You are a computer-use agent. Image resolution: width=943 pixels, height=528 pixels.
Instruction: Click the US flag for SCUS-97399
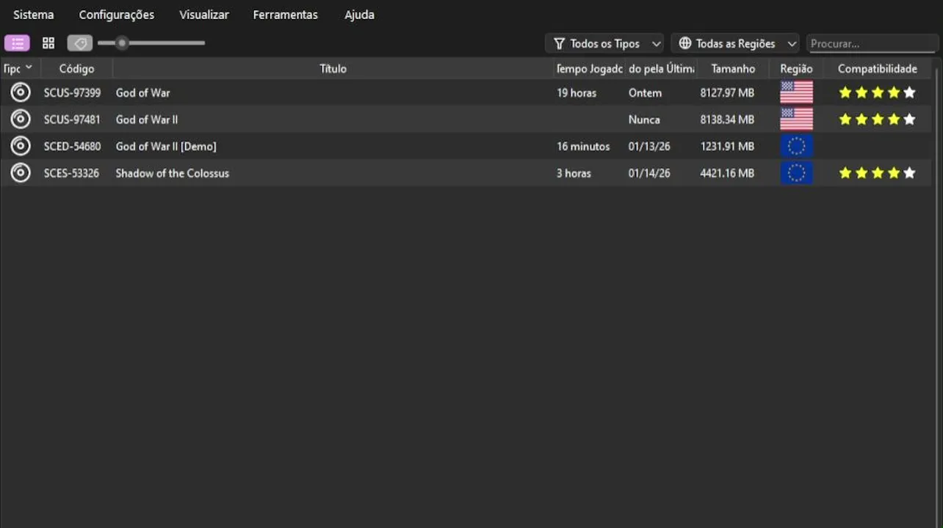[x=796, y=92]
